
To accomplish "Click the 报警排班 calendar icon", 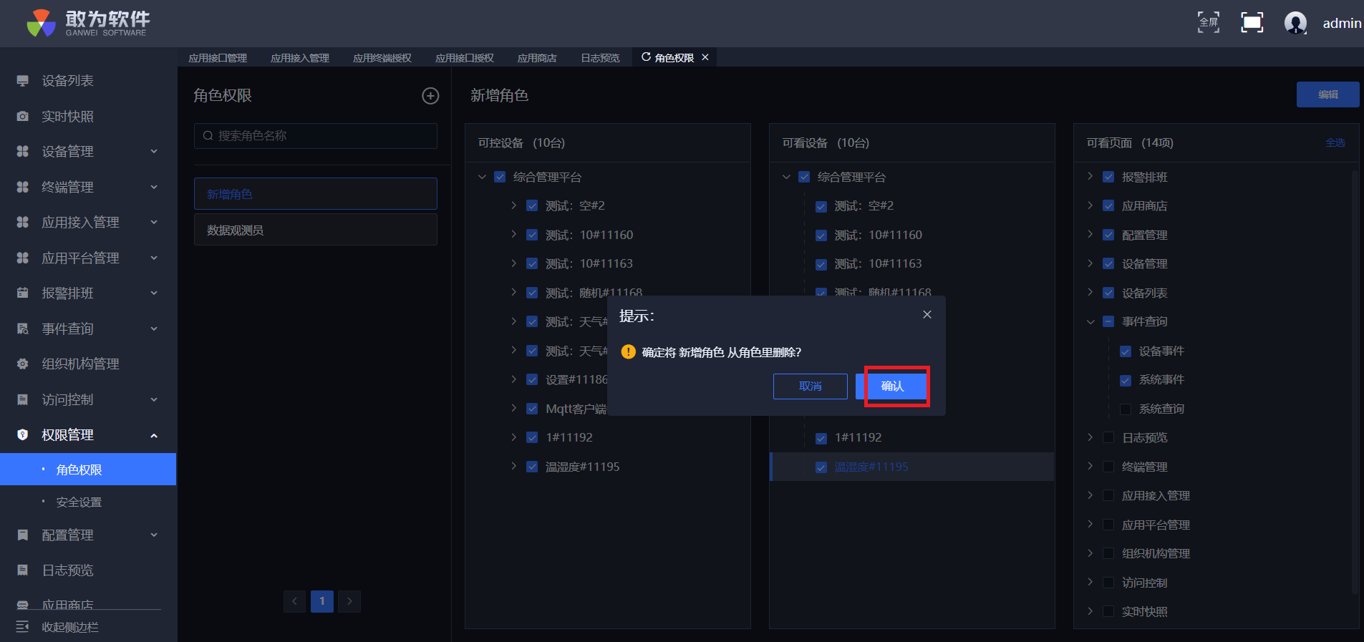I will (23, 293).
